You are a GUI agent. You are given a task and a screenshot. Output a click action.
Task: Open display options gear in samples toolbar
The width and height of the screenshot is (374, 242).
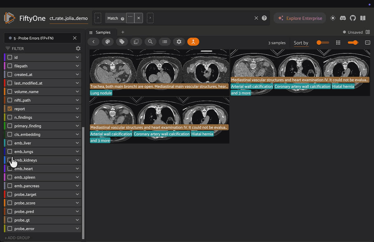tap(179, 42)
